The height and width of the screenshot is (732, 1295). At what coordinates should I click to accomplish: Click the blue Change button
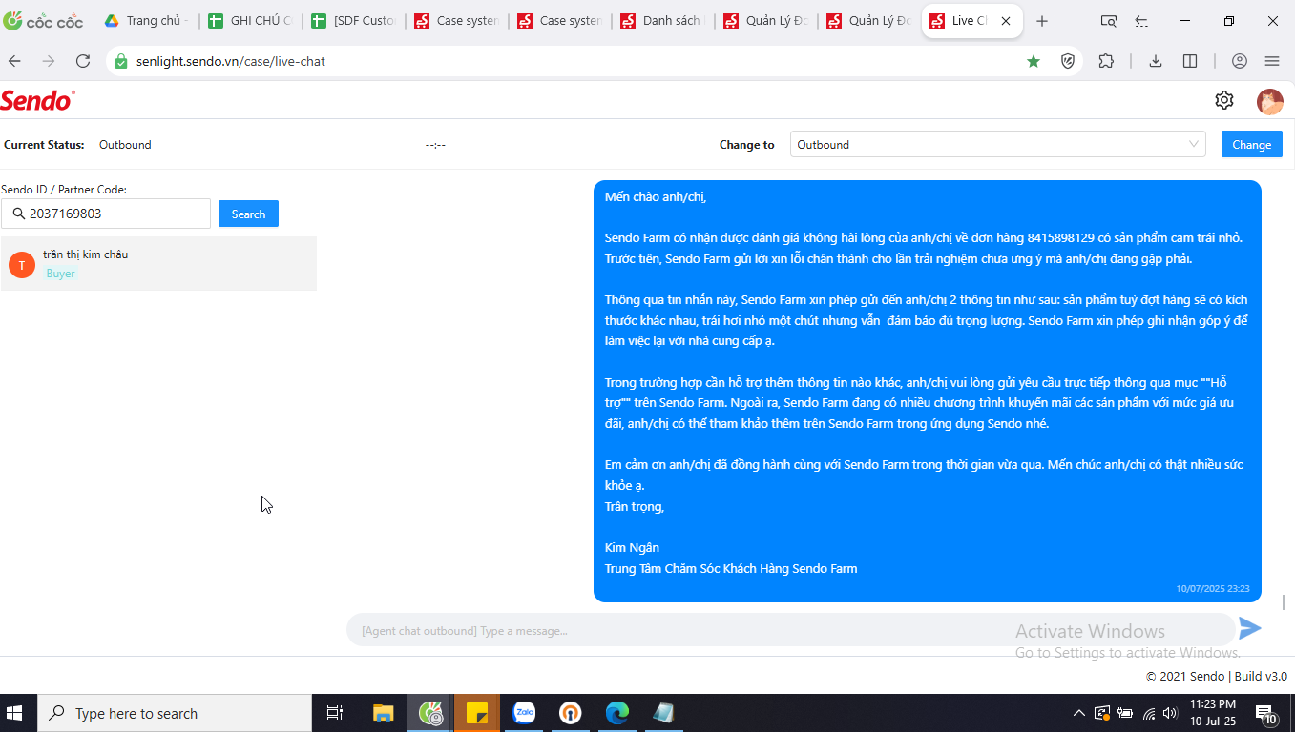point(1251,145)
